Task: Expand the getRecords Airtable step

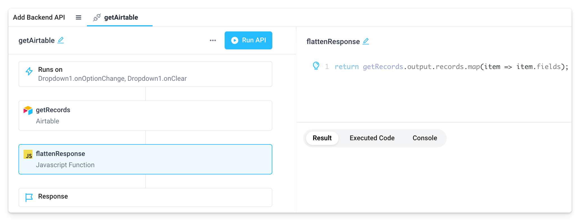Action: (145, 115)
